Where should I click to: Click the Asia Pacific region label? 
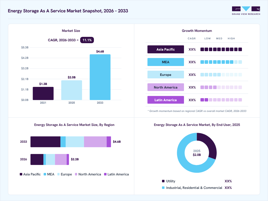point(166,49)
